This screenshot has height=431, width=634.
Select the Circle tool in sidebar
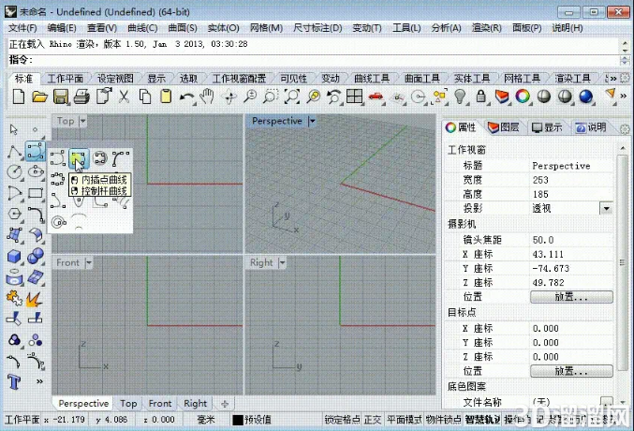click(x=15, y=171)
